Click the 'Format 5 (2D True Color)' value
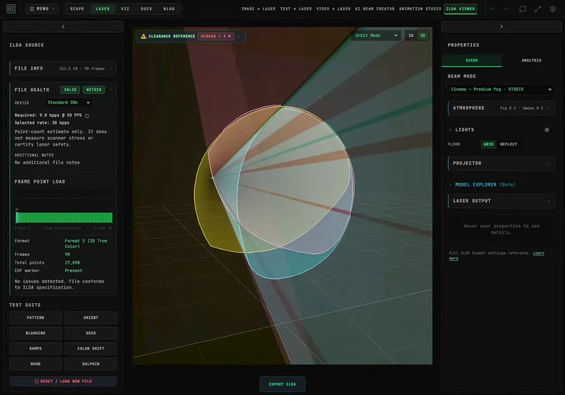The width and height of the screenshot is (565, 395). (x=86, y=243)
